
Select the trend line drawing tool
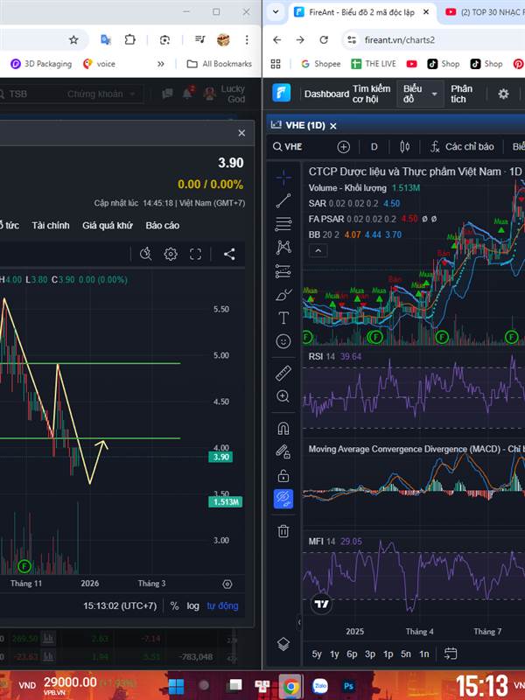(x=283, y=199)
